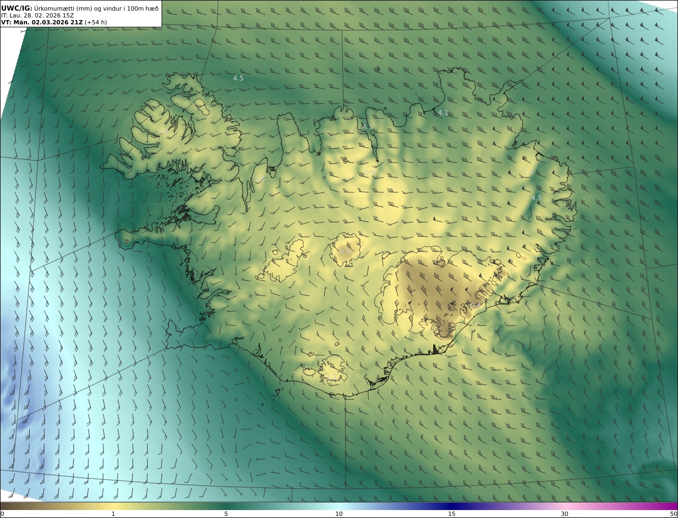678x518 pixels.
Task: Click the 4.5 value in the eastern fjords
Action: point(537,198)
